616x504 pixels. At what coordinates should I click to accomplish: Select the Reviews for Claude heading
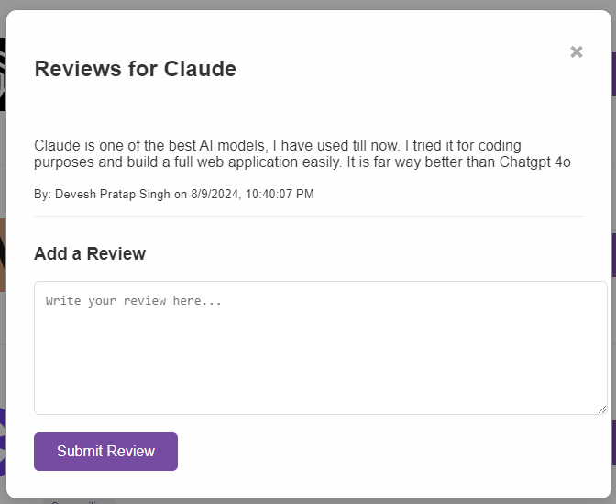(x=136, y=69)
